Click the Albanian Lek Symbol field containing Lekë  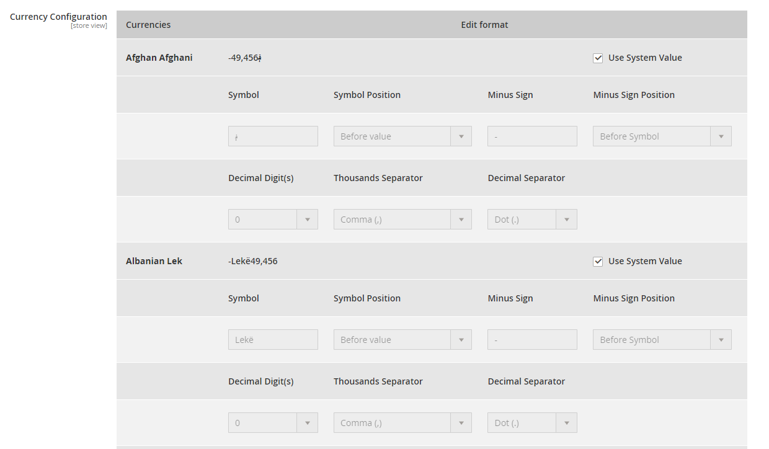(273, 340)
